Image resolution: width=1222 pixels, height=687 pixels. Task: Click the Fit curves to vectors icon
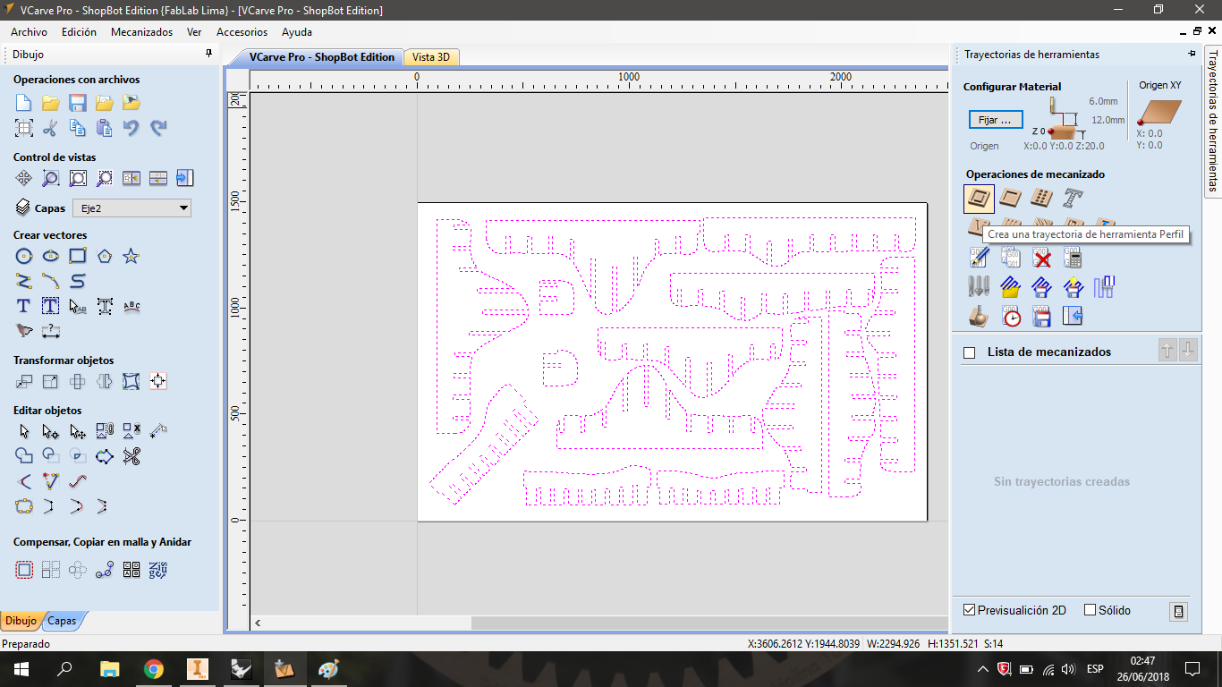pyautogui.click(x=78, y=481)
